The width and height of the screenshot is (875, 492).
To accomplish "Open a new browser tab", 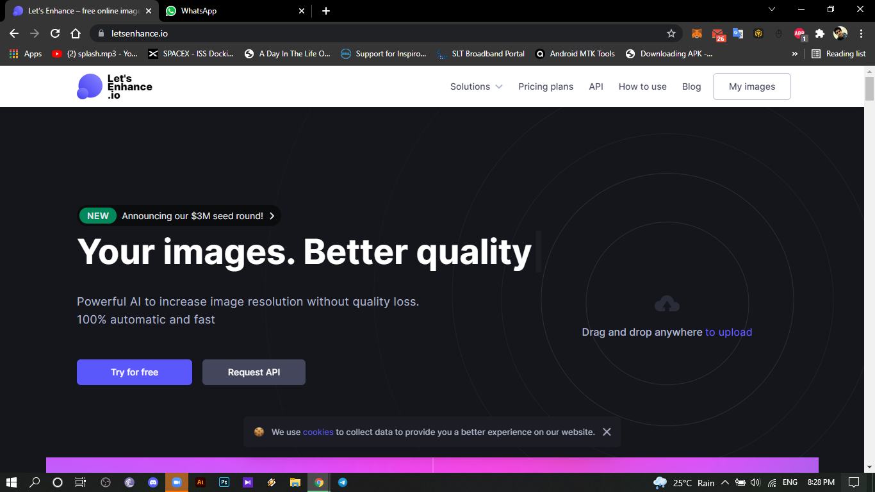I will (x=326, y=11).
